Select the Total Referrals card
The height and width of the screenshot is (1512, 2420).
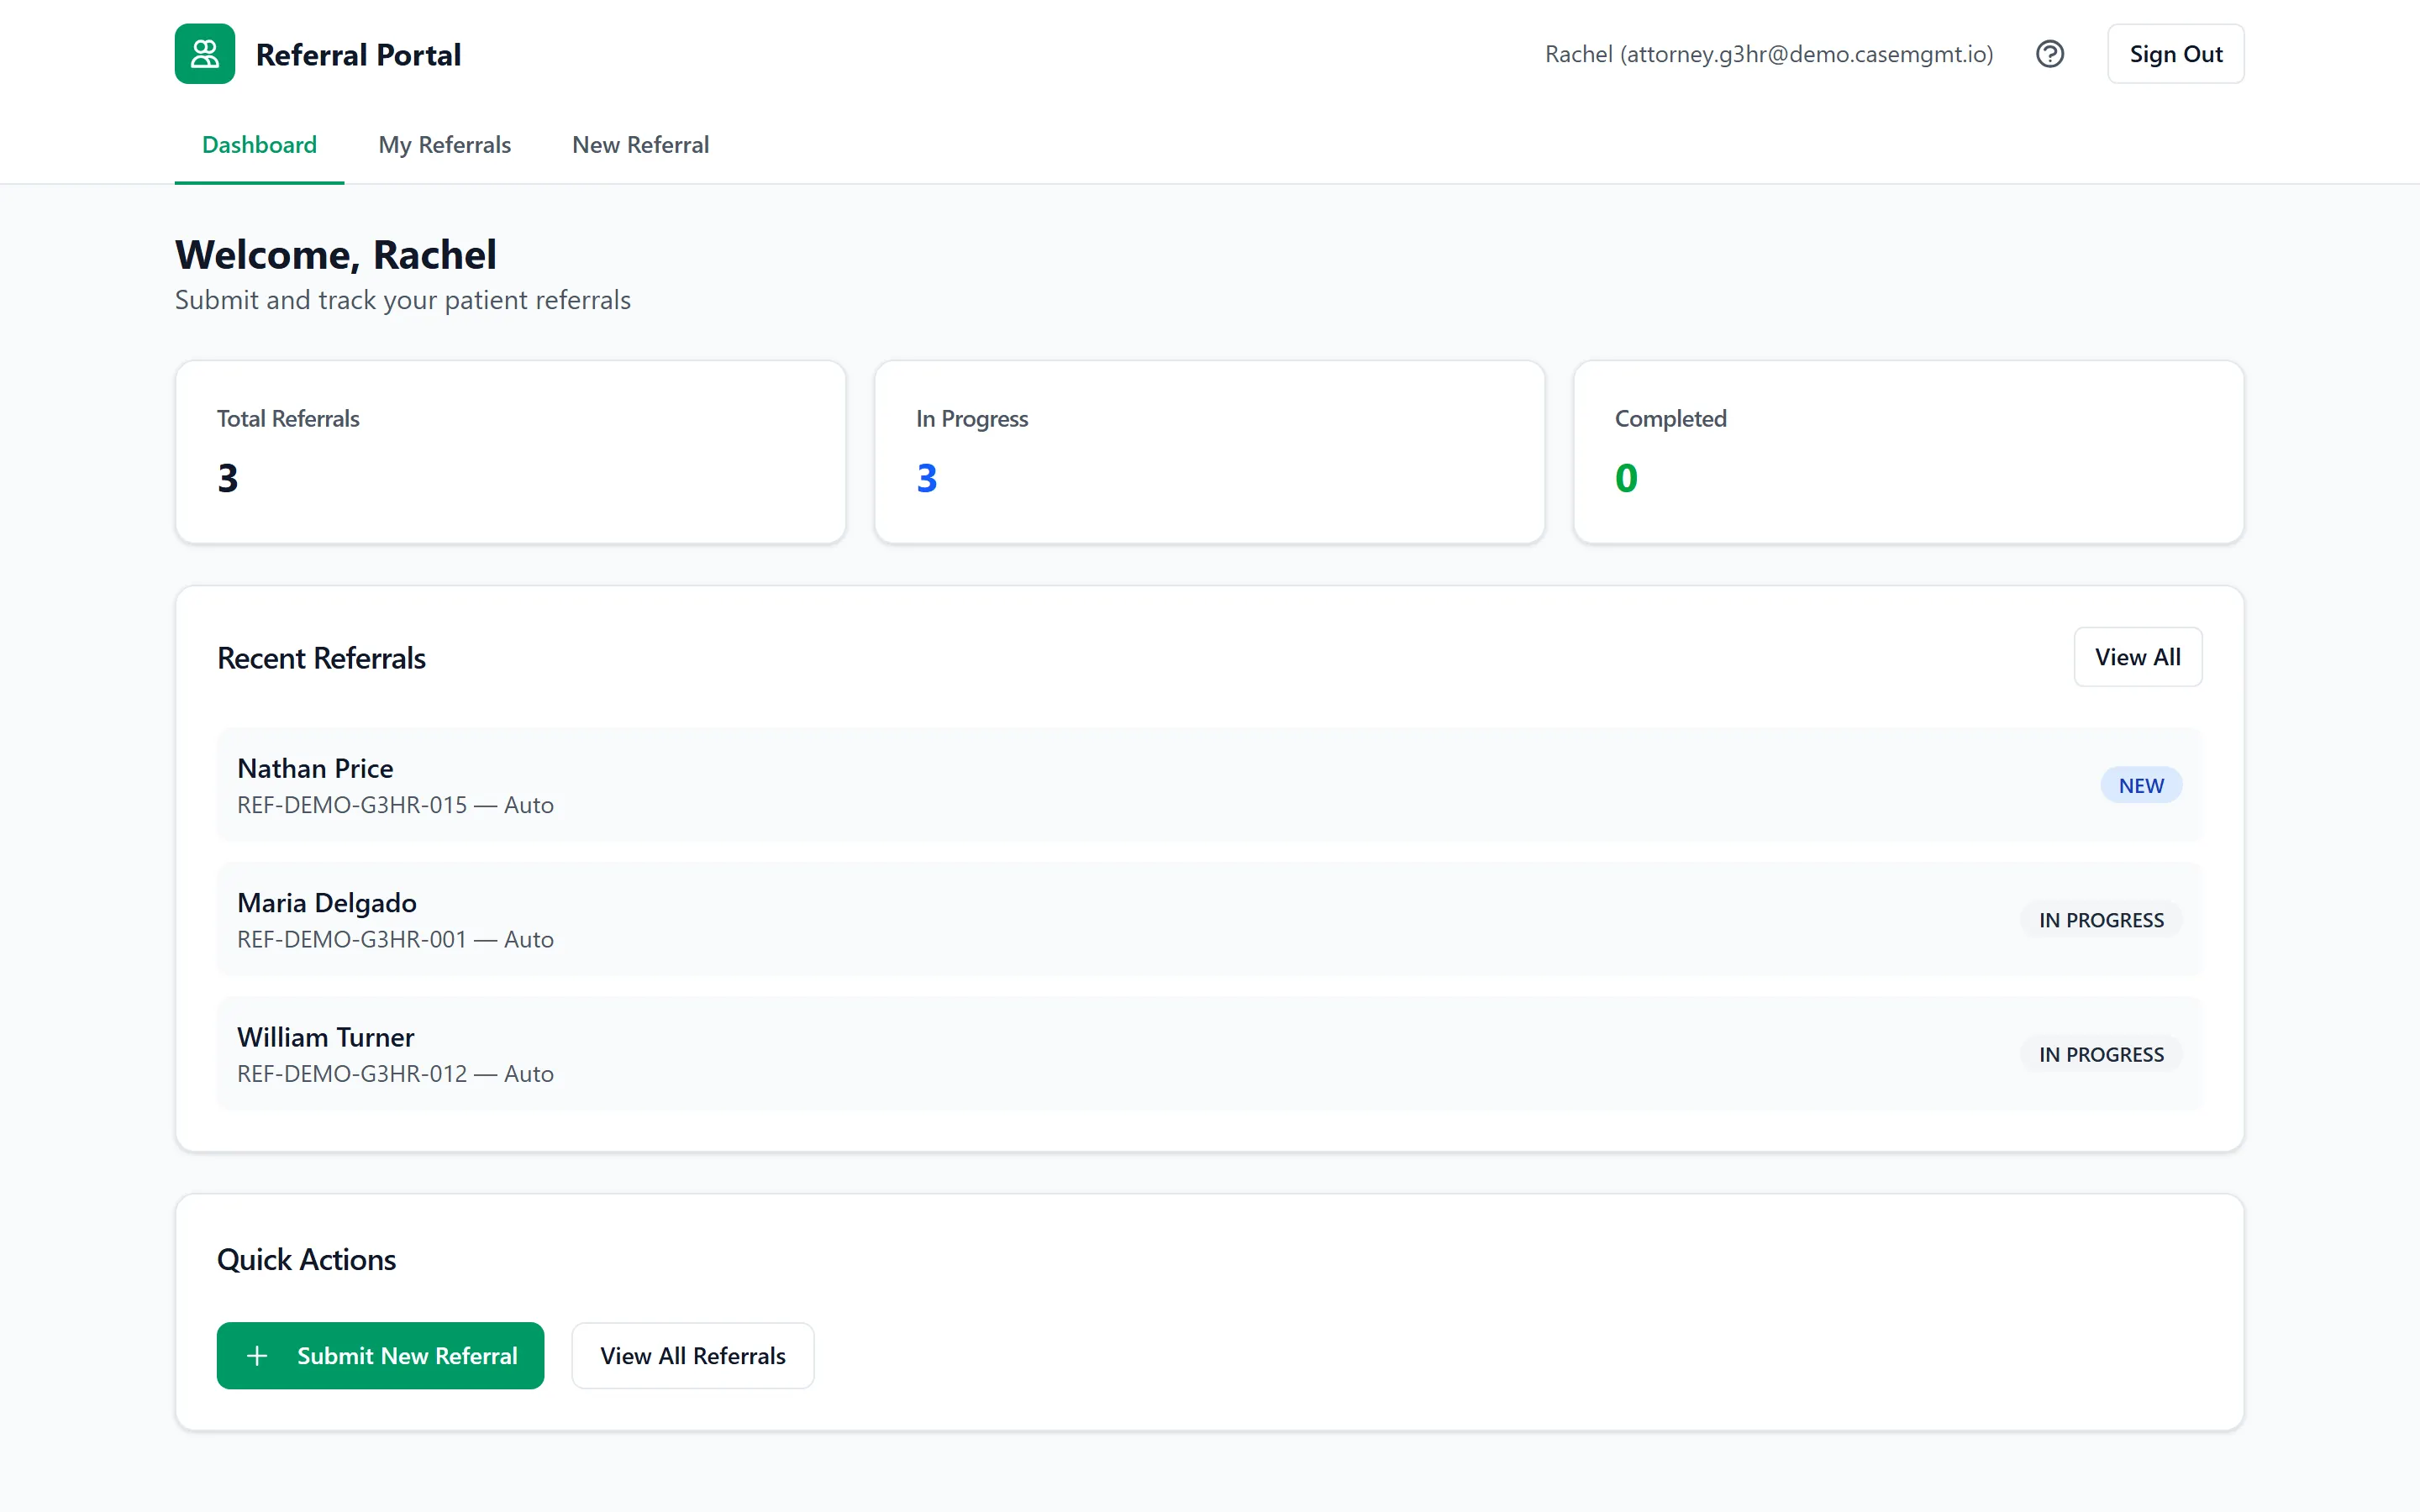(x=510, y=452)
